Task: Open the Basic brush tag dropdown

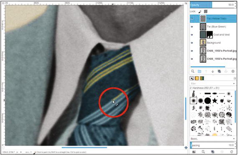Action: pyautogui.click(x=213, y=139)
